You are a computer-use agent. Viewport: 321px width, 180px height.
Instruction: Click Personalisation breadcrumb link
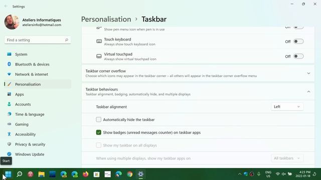click(106, 19)
